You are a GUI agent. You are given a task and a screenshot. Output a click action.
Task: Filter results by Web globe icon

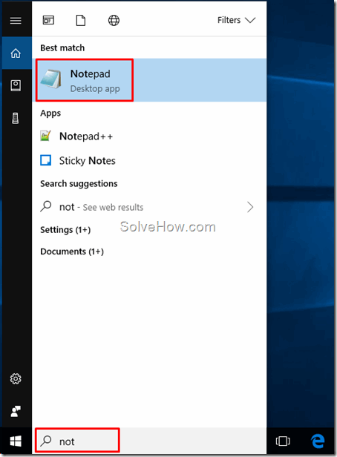(114, 21)
